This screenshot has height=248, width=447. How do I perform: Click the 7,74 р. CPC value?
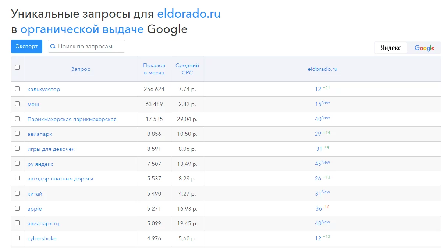click(187, 89)
